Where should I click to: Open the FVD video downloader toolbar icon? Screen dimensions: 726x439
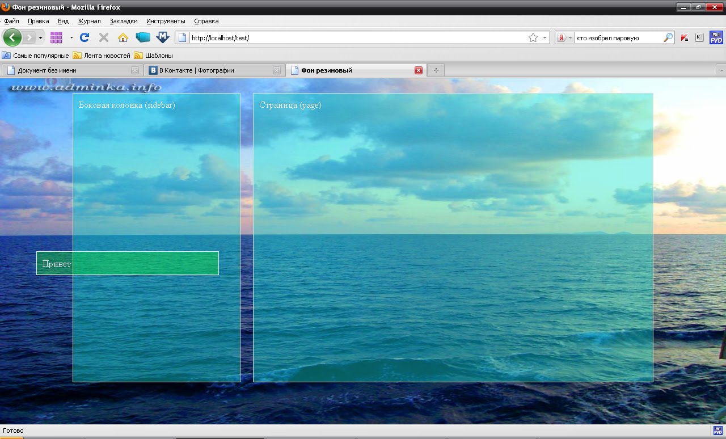coord(716,37)
